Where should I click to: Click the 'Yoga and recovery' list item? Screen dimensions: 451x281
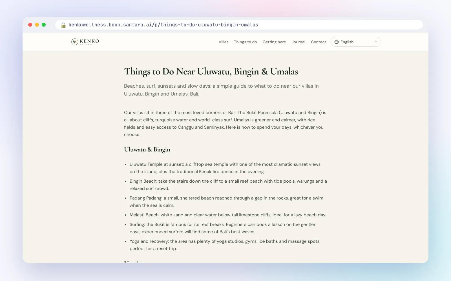pos(225,245)
